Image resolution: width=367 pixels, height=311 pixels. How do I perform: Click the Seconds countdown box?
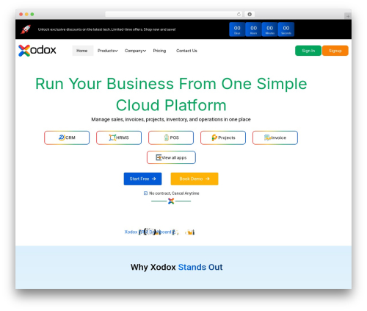286,29
